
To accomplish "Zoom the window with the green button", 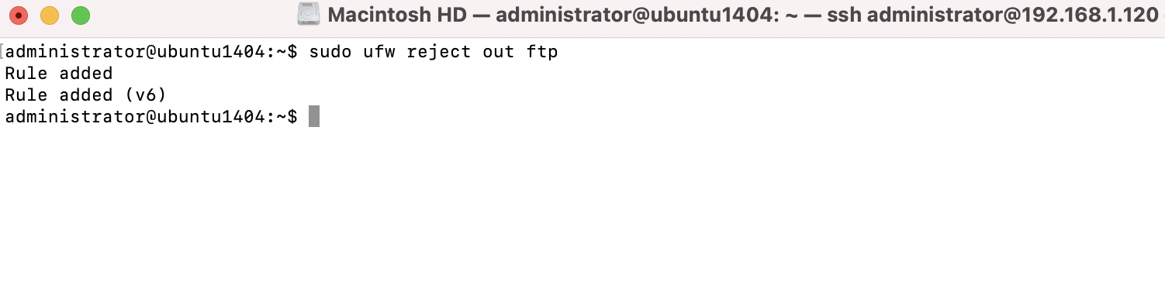I will coord(81,15).
